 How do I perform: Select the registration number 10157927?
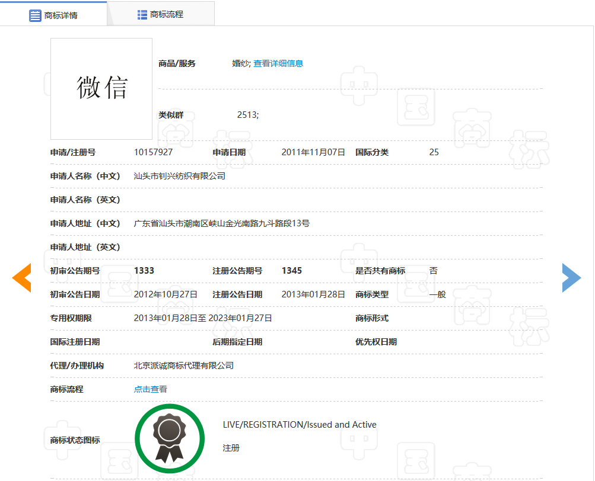[x=153, y=152]
